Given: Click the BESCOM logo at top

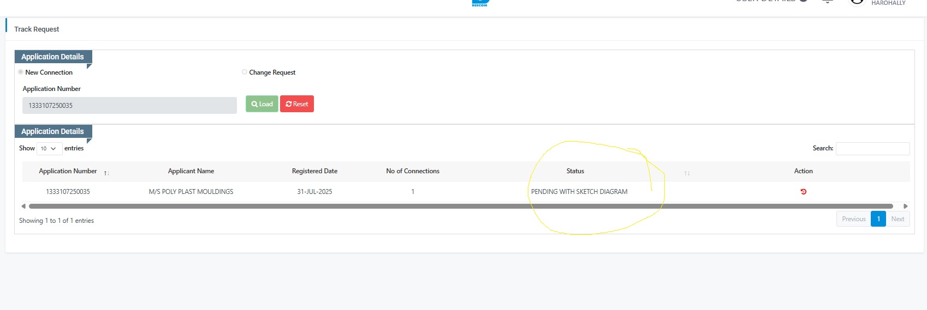Looking at the screenshot, I should 480,3.
